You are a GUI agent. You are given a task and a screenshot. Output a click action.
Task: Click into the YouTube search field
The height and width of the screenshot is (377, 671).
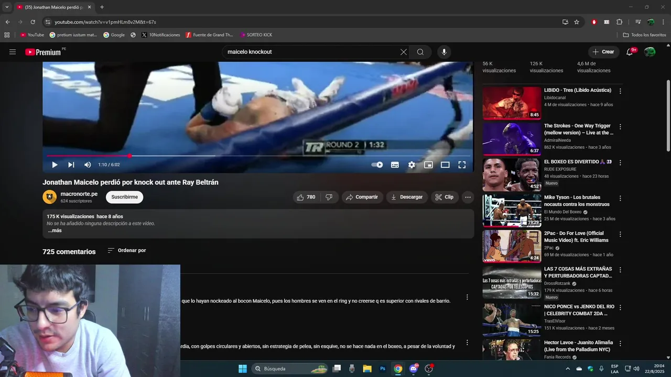click(x=312, y=52)
